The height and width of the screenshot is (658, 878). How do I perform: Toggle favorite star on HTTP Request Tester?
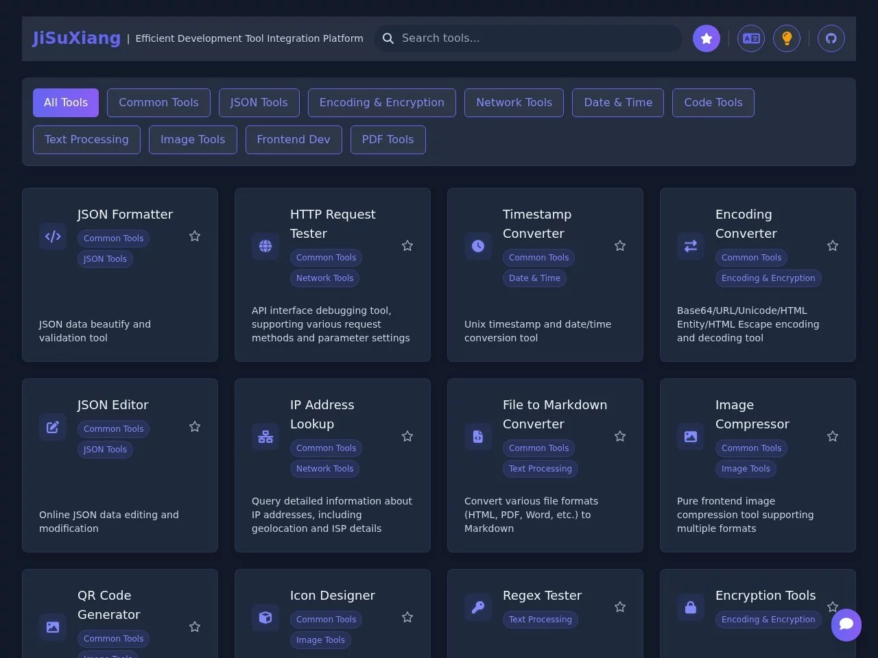pyautogui.click(x=407, y=246)
